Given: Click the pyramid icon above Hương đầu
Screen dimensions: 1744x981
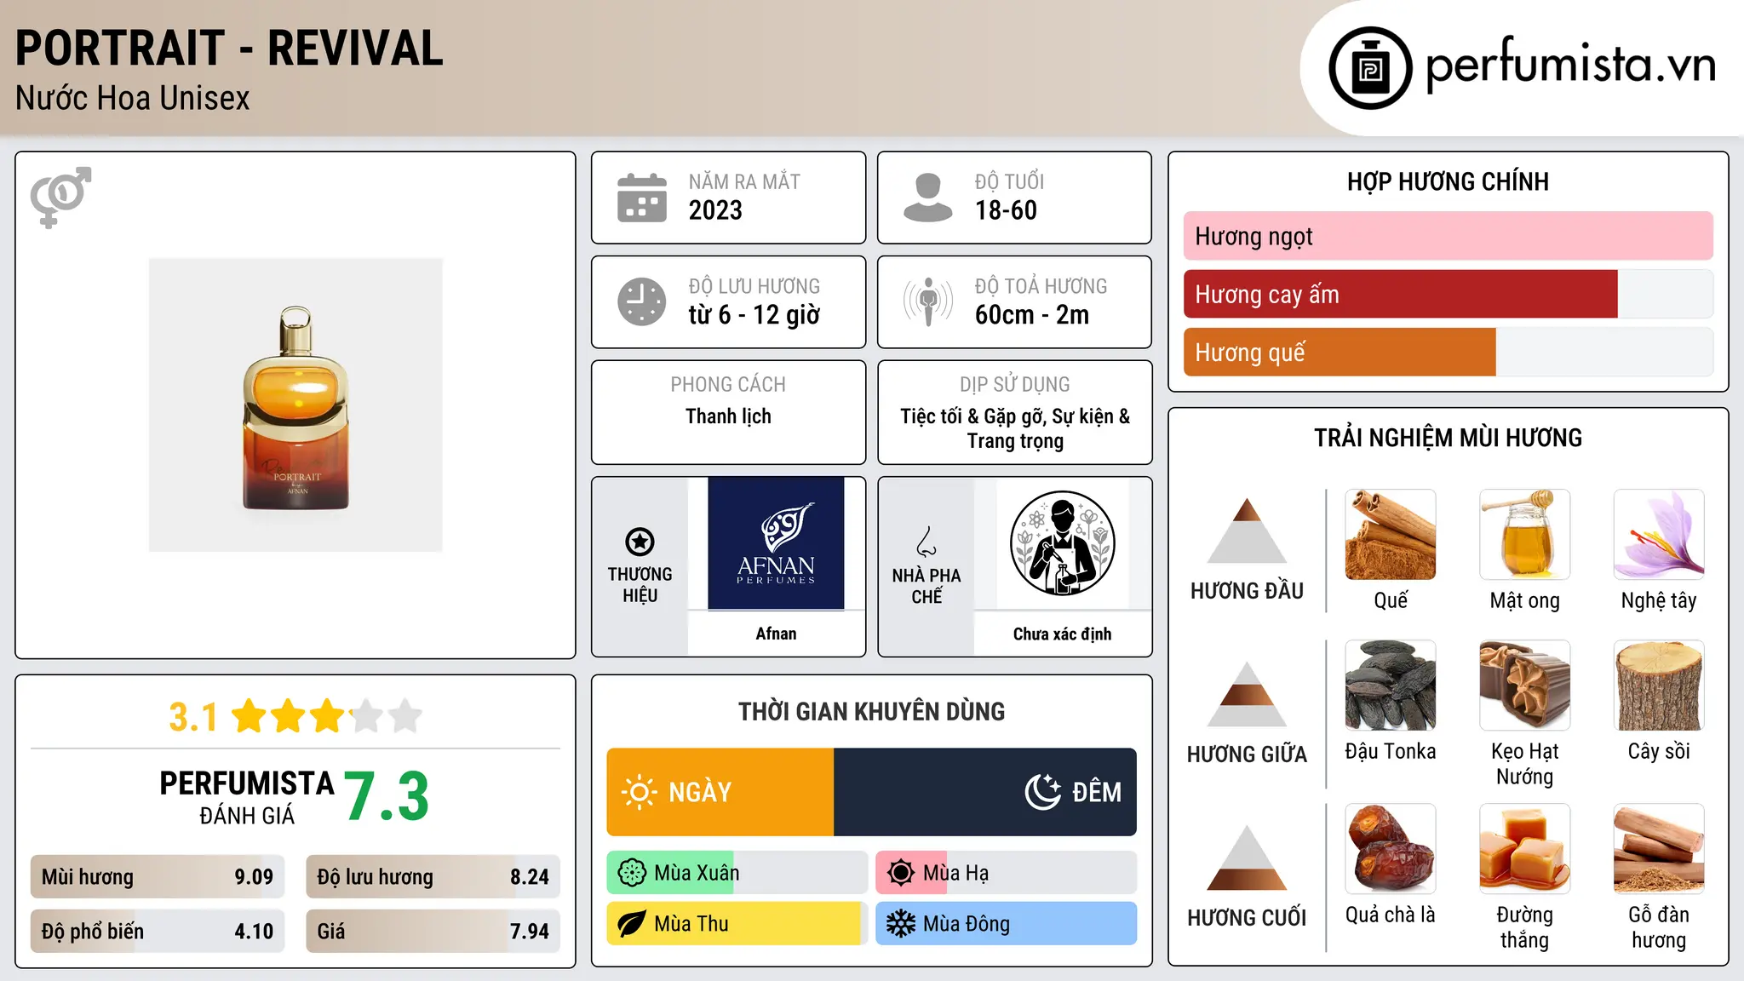Looking at the screenshot, I should (x=1247, y=530).
